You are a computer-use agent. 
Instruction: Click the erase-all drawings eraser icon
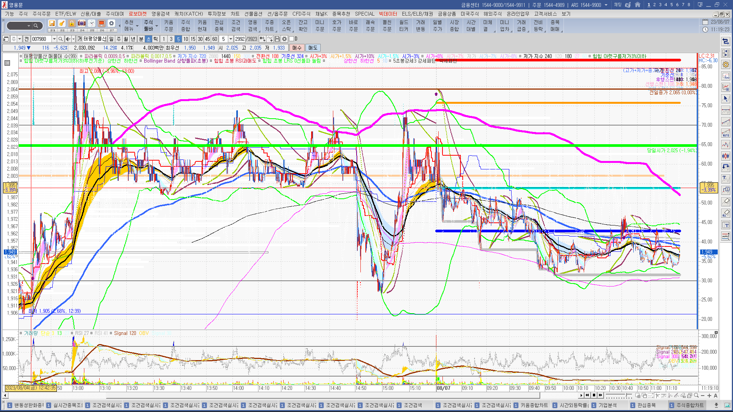726,213
